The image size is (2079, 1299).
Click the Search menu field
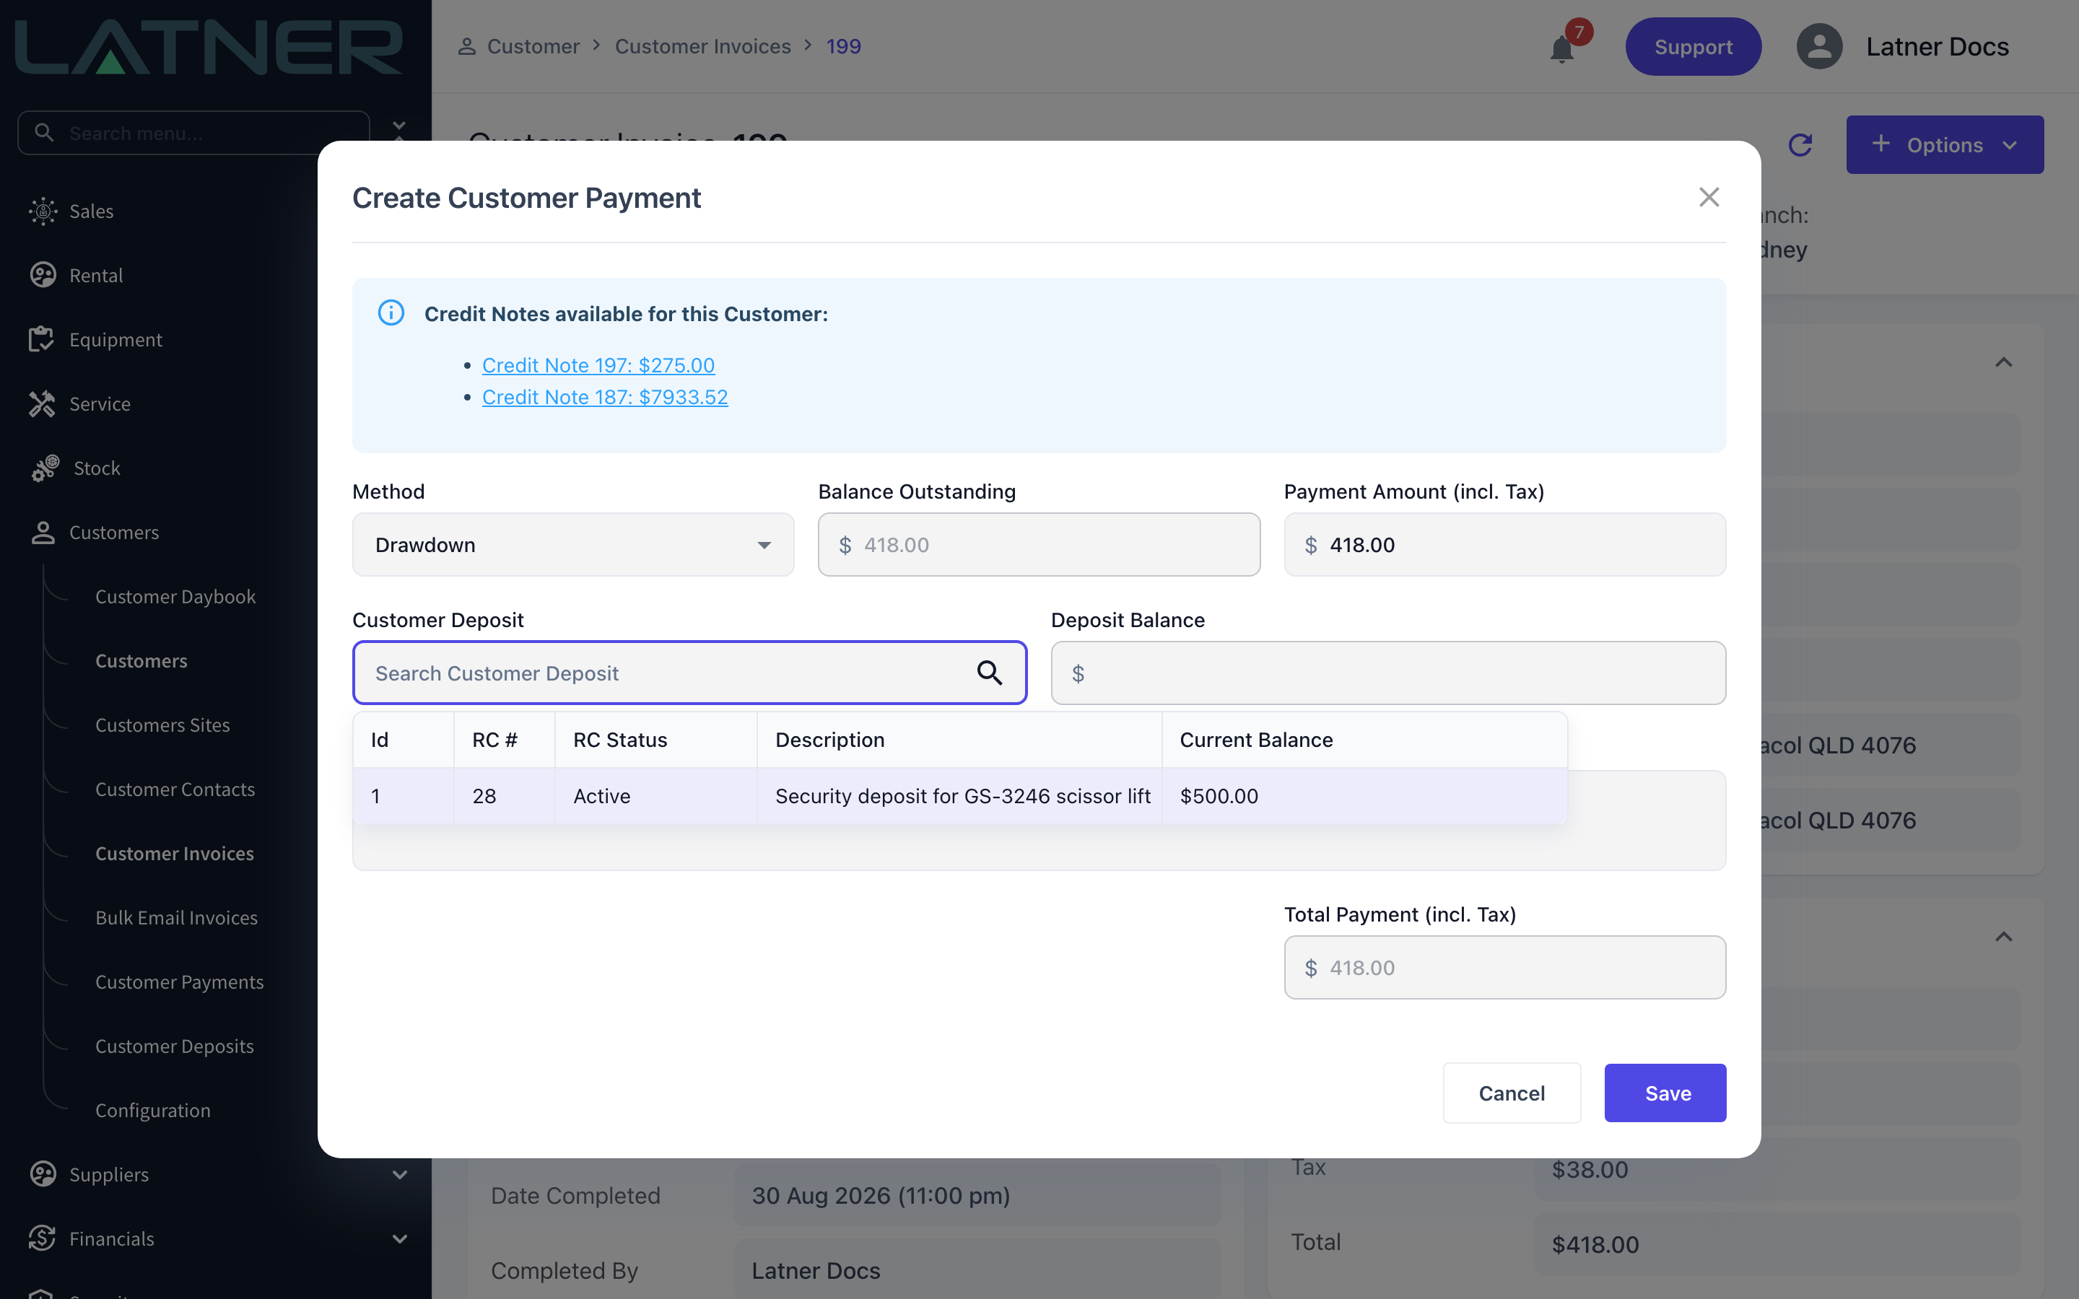(193, 134)
